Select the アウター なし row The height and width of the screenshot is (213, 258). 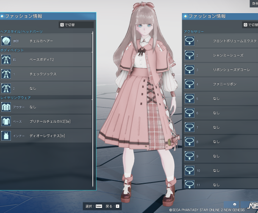[x=46, y=107]
